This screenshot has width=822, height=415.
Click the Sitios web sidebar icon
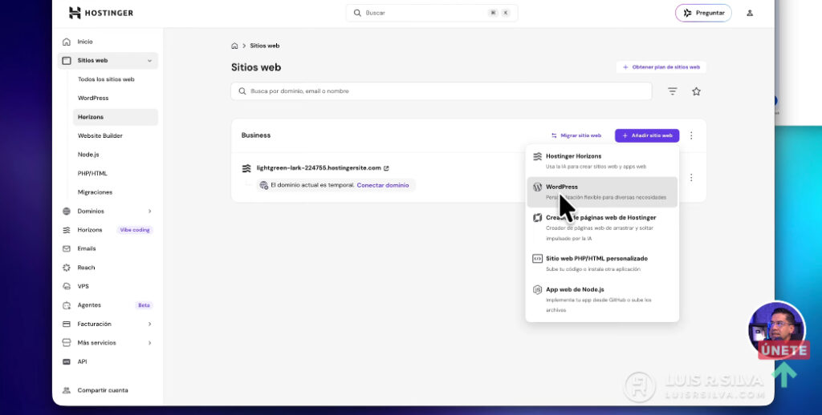[67, 61]
